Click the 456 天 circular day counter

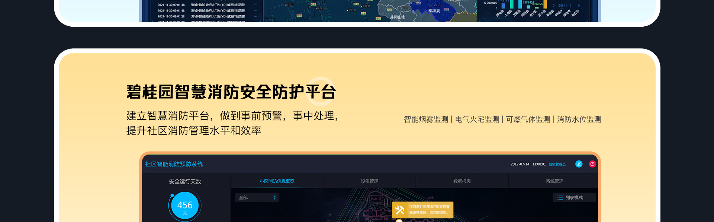pyautogui.click(x=185, y=206)
